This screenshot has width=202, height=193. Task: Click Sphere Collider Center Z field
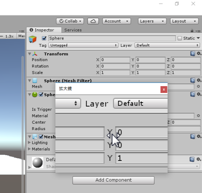pos(186,122)
